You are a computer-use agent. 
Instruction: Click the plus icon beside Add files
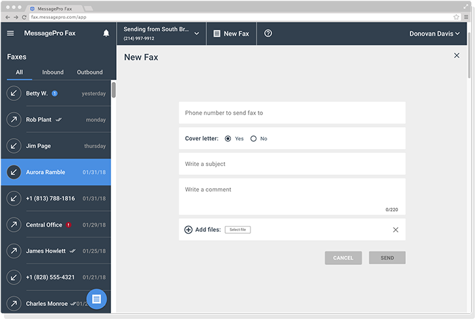pyautogui.click(x=189, y=230)
